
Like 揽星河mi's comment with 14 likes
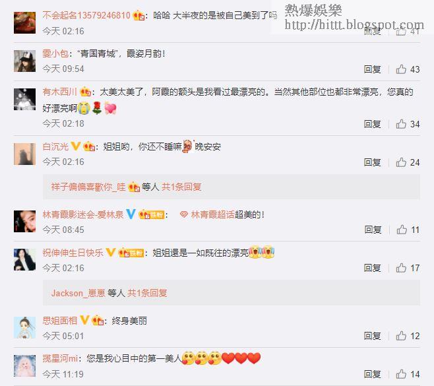coord(401,374)
